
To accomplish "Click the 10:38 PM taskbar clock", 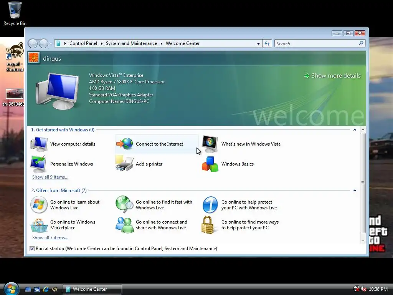I will click(x=378, y=289).
